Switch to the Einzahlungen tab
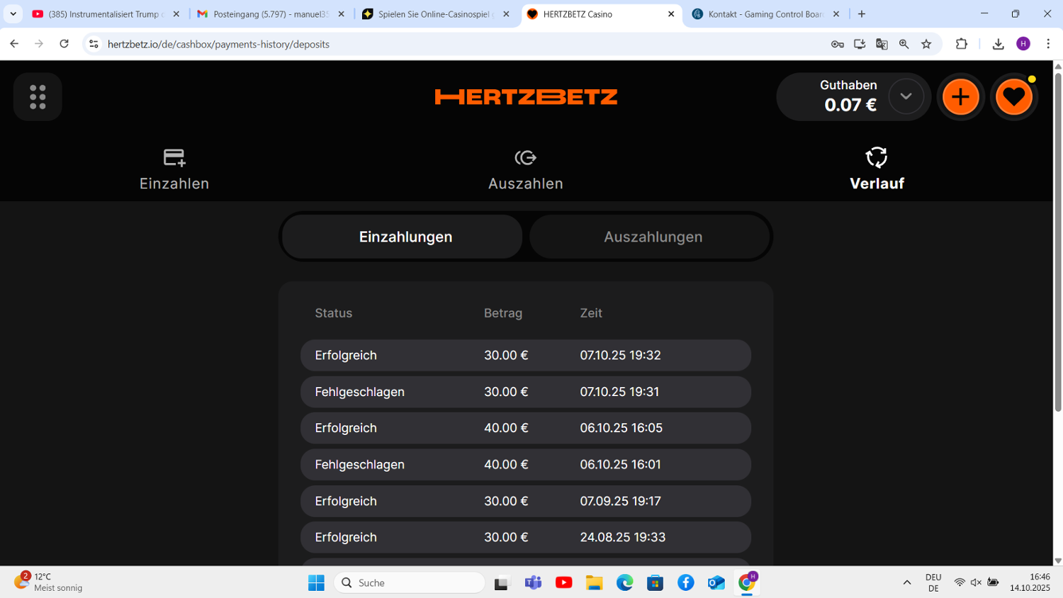 (405, 237)
